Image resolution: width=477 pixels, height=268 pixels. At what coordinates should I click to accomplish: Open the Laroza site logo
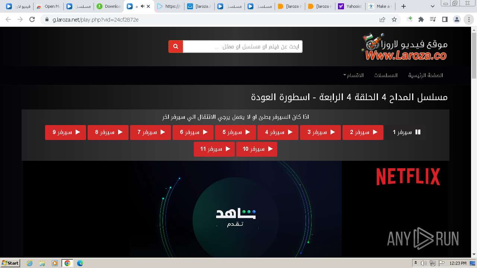pos(404,47)
